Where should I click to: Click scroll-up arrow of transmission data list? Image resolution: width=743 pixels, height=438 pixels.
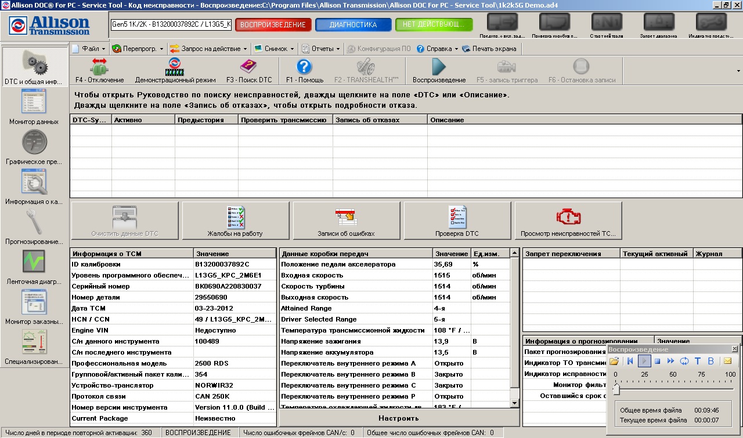[514, 253]
